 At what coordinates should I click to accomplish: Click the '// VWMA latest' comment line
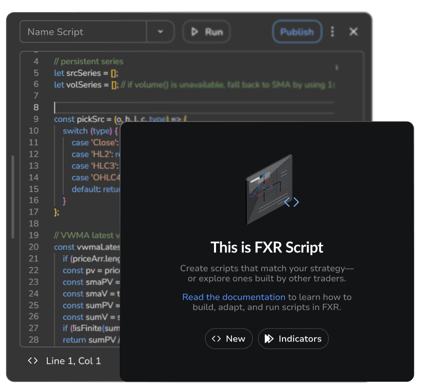[87, 235]
